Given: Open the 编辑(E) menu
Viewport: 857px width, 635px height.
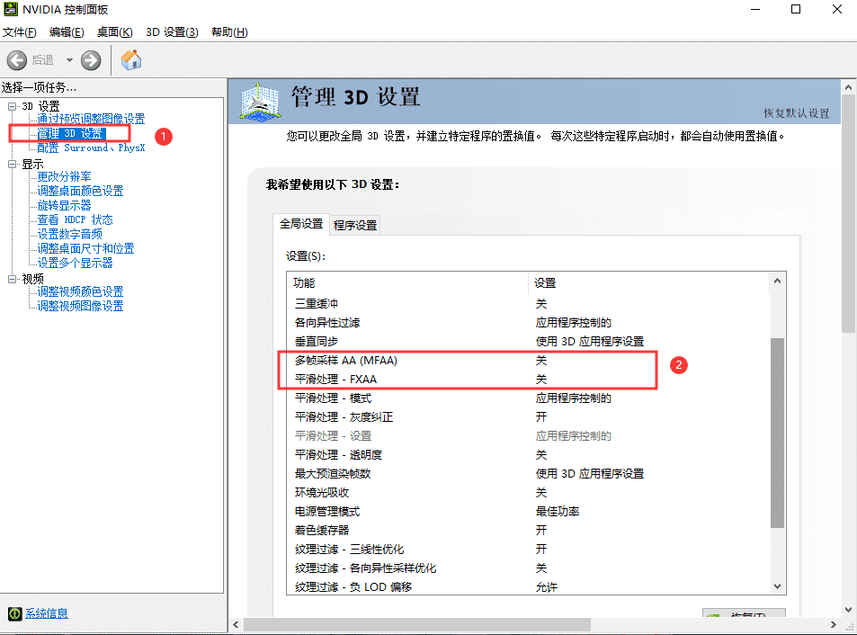Looking at the screenshot, I should pyautogui.click(x=67, y=32).
